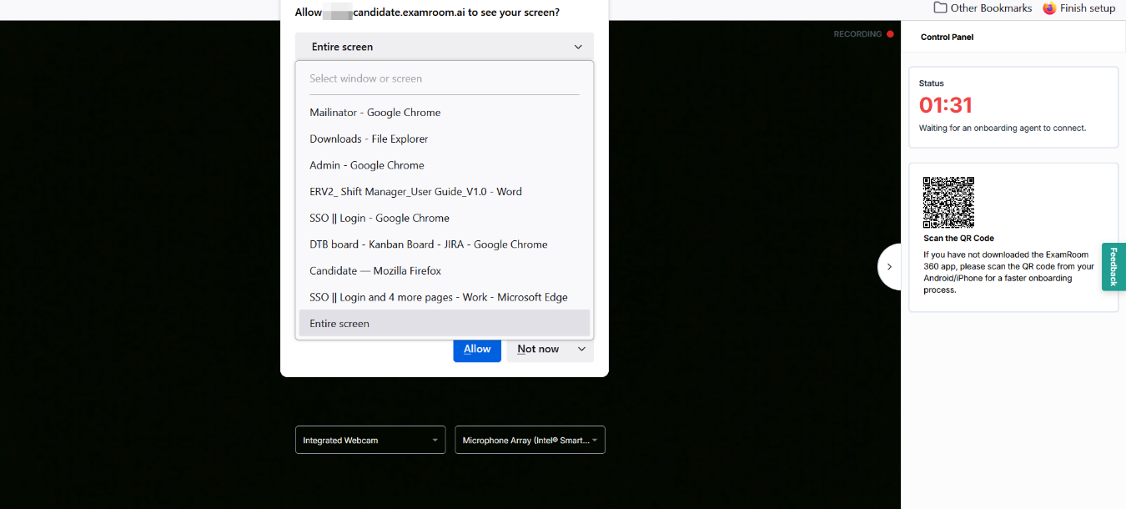
Task: Open the Microphone Array dropdown
Action: [530, 441]
